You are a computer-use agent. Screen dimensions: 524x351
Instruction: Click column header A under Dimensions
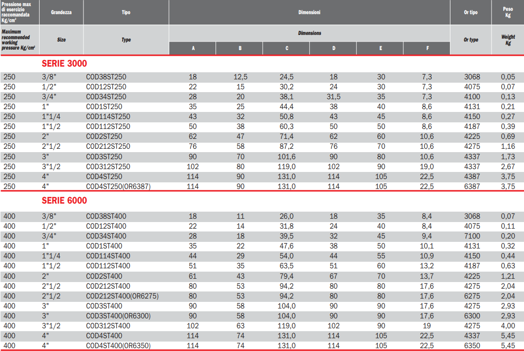(192, 49)
